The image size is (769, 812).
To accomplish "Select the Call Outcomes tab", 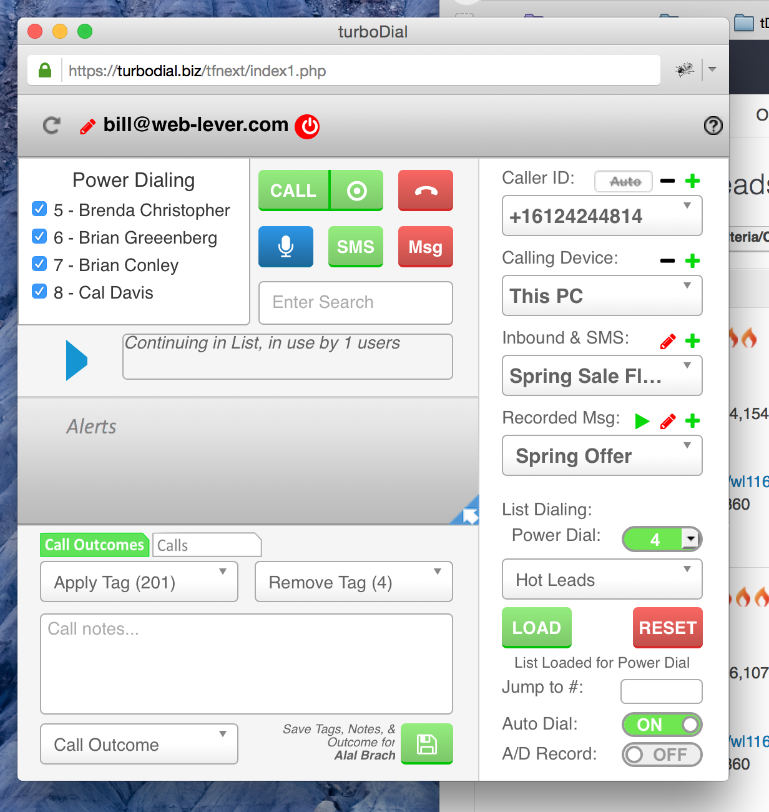I will tap(95, 545).
